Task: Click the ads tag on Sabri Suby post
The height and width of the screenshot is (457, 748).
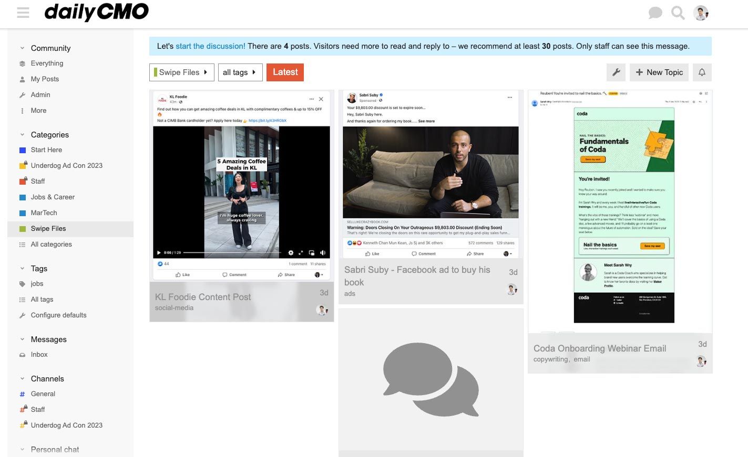Action: (x=350, y=294)
